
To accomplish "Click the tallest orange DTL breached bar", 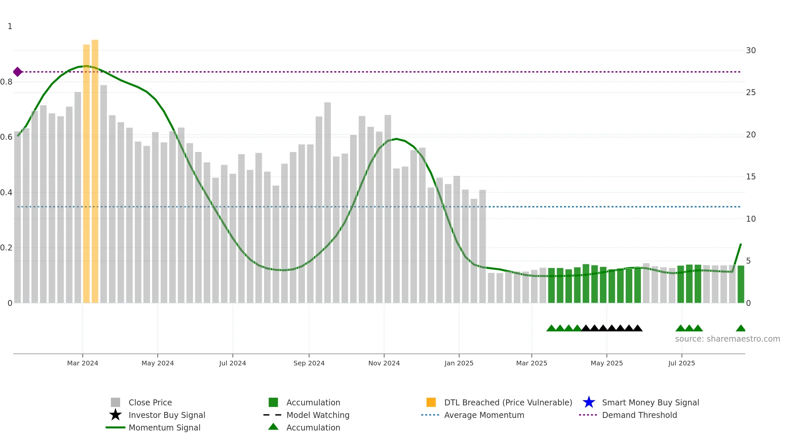I will coord(95,171).
